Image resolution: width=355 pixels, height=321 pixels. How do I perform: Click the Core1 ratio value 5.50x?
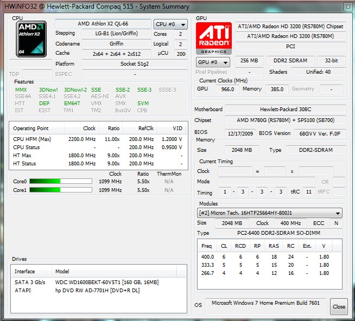point(143,190)
